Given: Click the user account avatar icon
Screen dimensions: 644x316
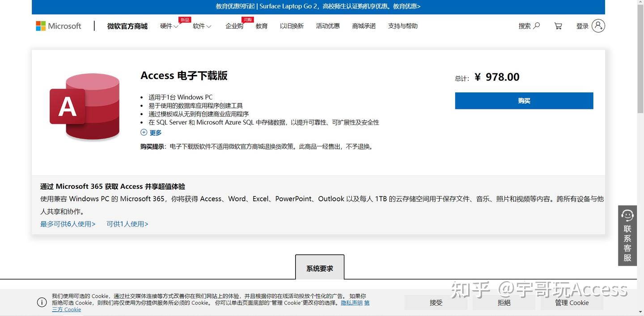Looking at the screenshot, I should (598, 26).
